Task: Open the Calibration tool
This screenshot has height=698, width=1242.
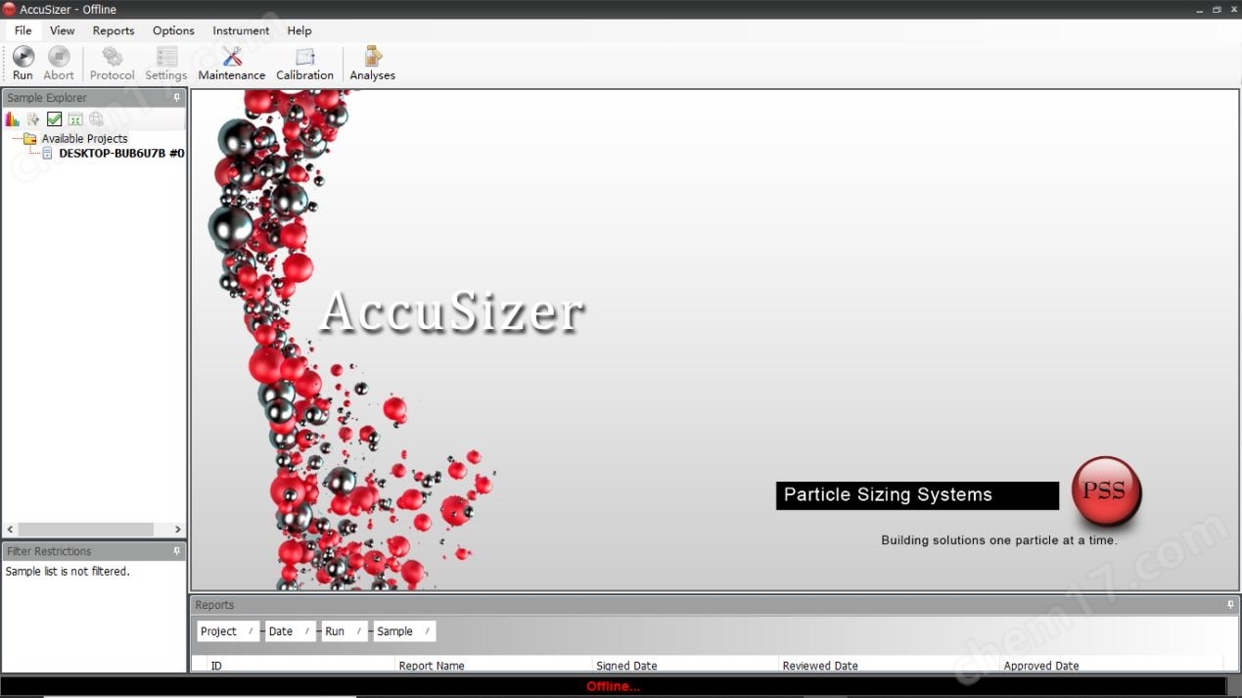Action: (304, 64)
